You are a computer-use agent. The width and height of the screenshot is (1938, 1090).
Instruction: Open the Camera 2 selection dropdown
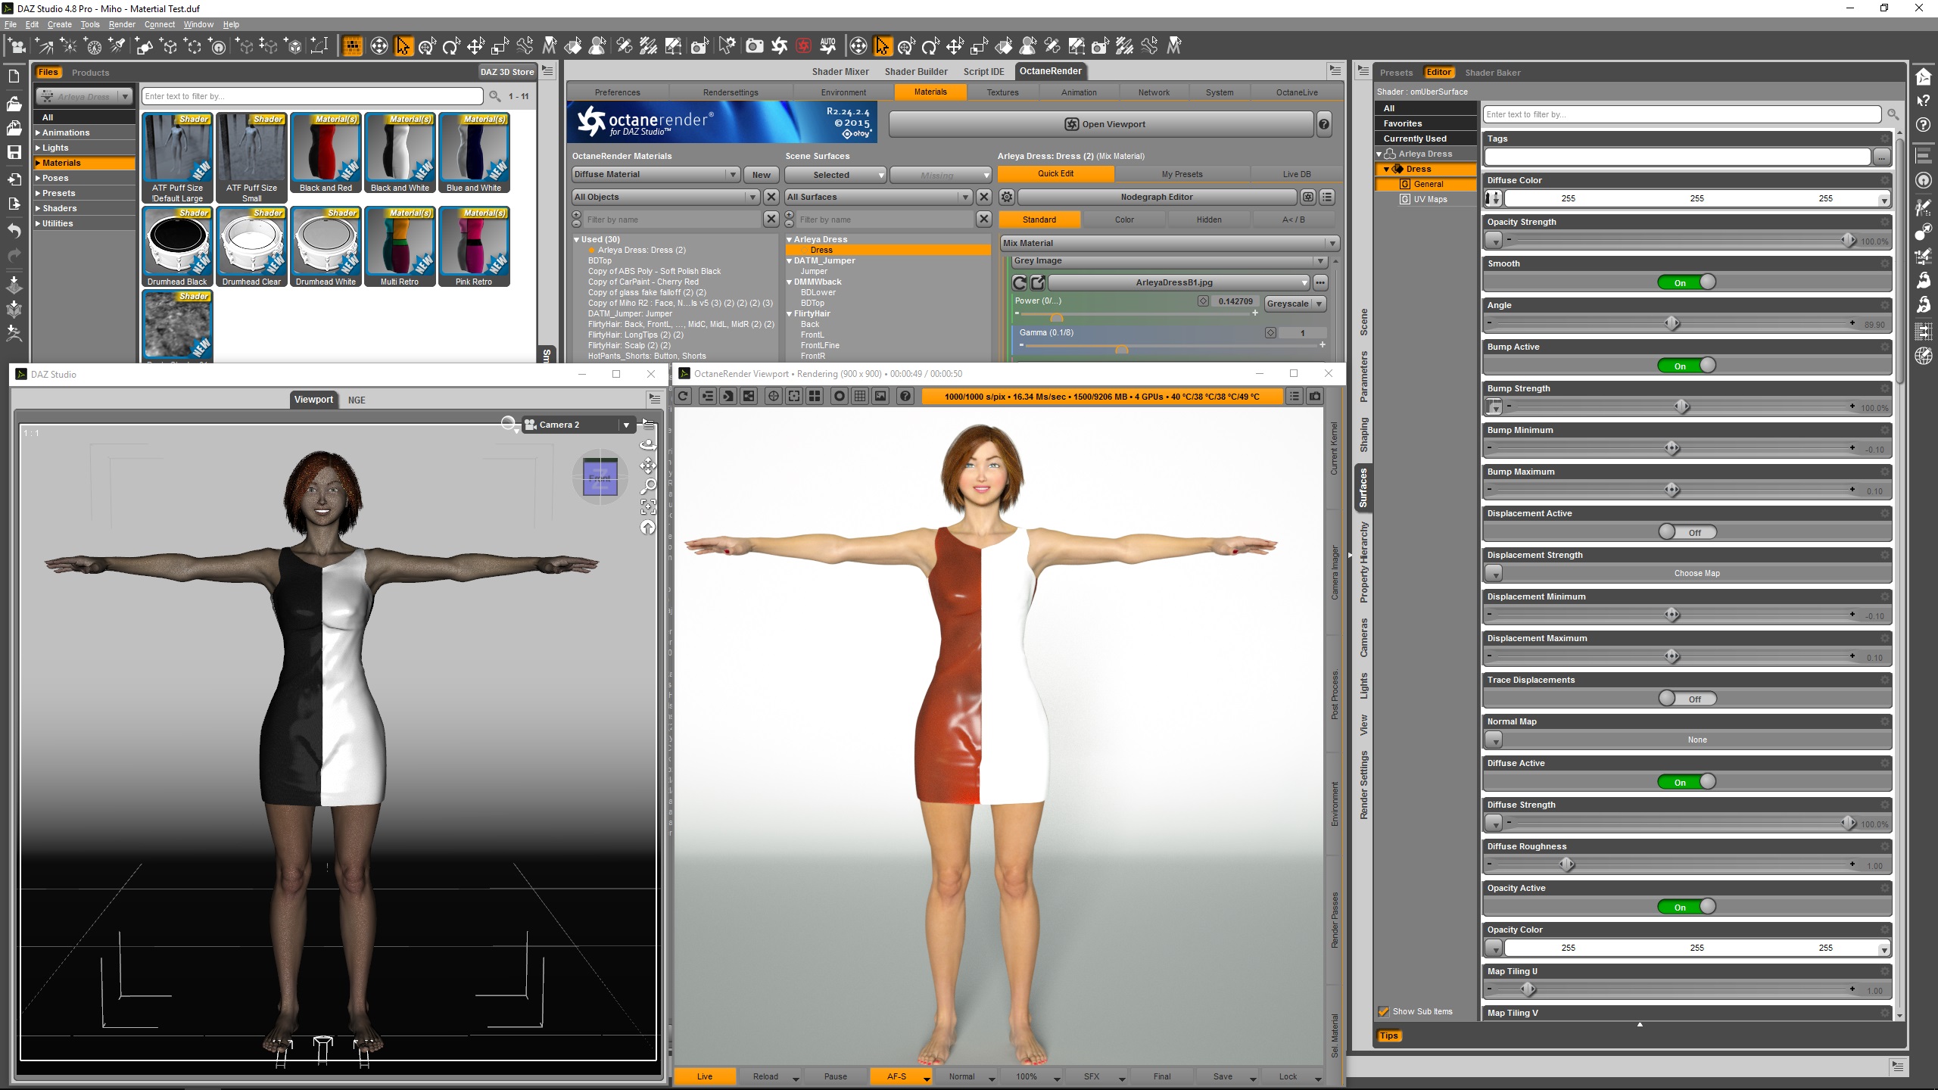click(x=626, y=425)
